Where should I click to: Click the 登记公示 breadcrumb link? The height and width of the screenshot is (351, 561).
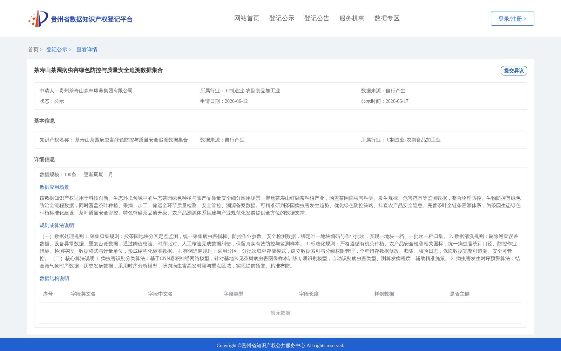click(x=57, y=49)
